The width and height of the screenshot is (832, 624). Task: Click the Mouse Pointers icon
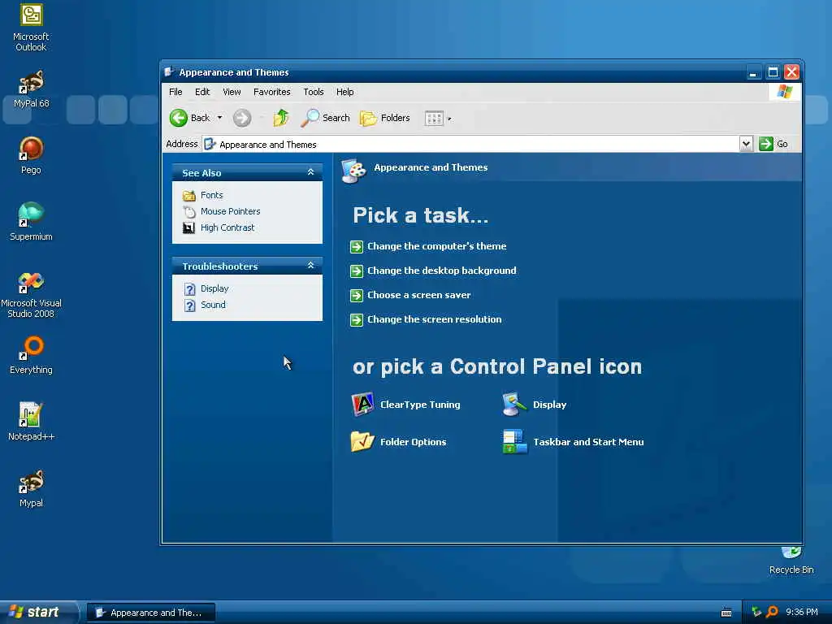pyautogui.click(x=188, y=212)
